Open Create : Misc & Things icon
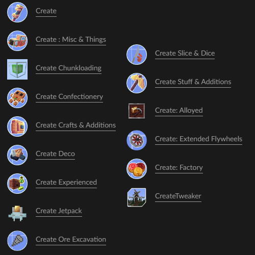 click(x=17, y=41)
